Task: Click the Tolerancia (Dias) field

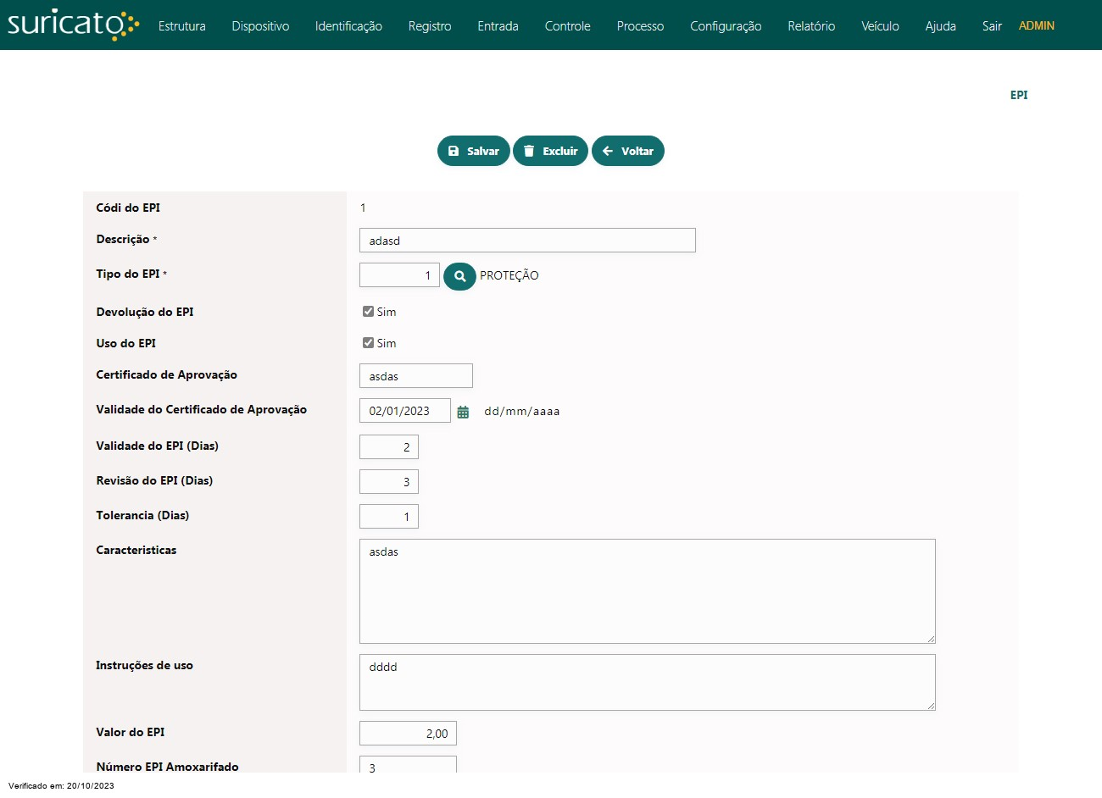Action: pyautogui.click(x=389, y=517)
